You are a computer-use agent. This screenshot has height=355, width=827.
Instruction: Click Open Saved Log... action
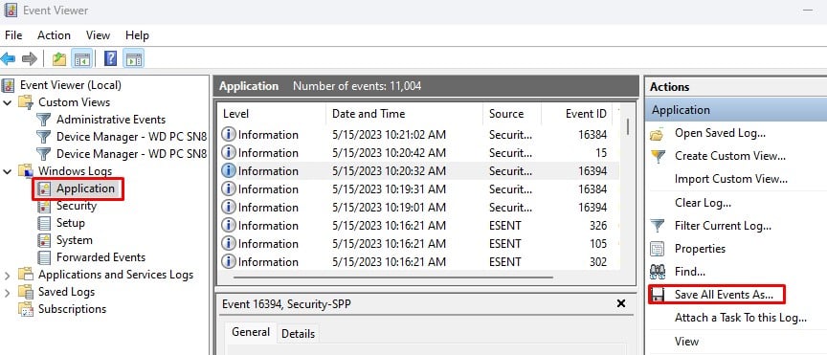click(x=720, y=133)
